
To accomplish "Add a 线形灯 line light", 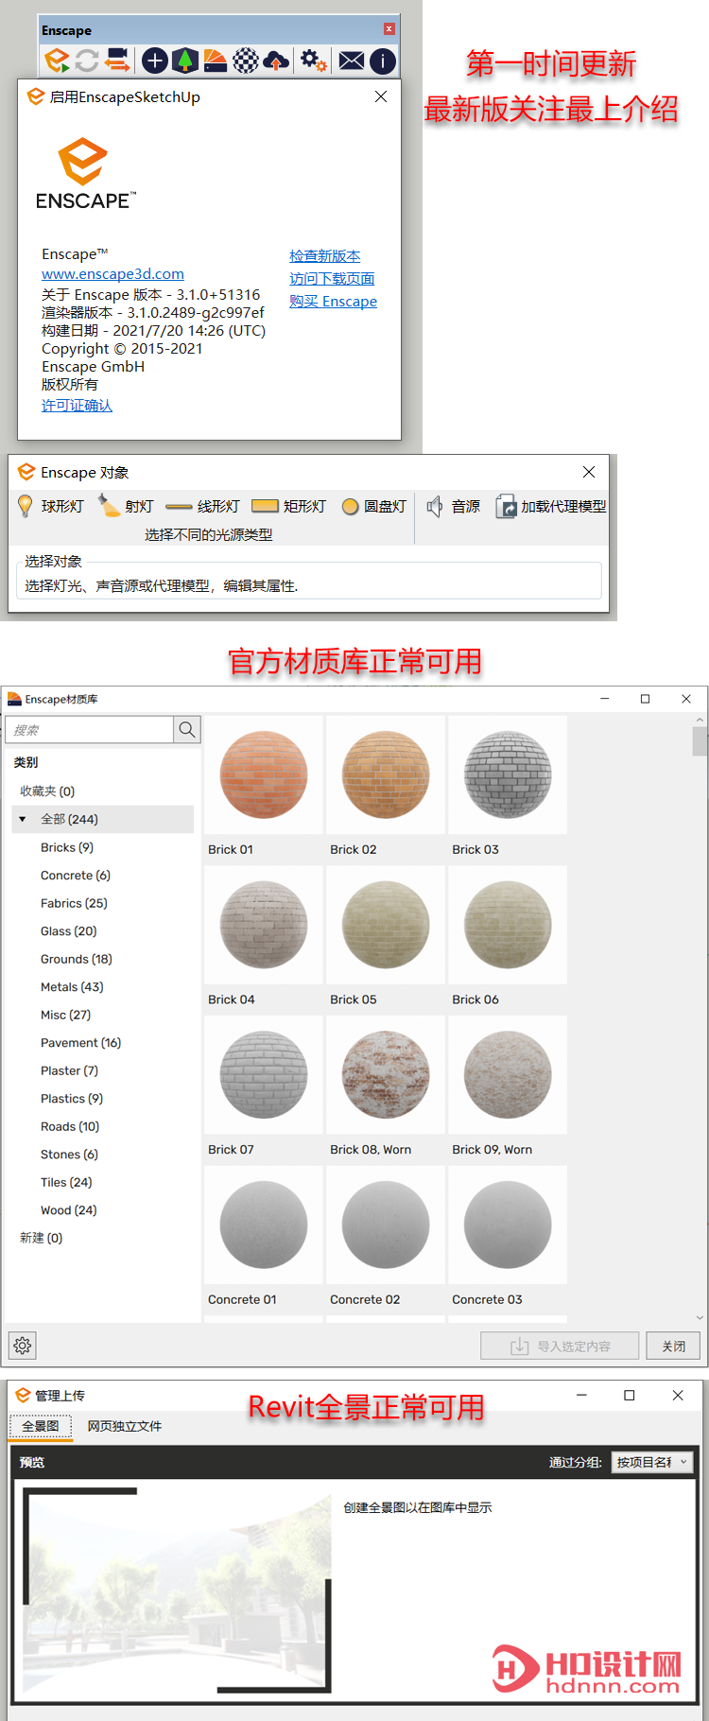I will click(x=202, y=506).
